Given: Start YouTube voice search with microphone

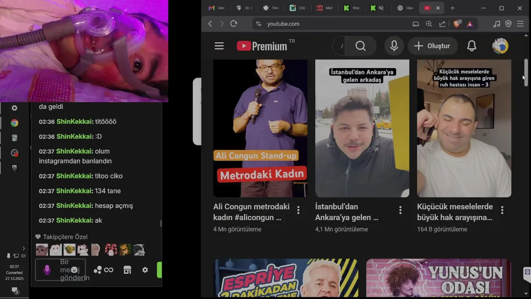Looking at the screenshot, I should pyautogui.click(x=394, y=46).
